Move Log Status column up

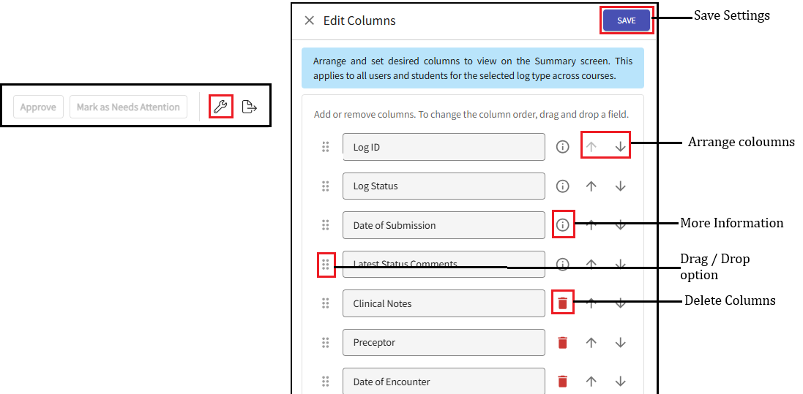coord(591,186)
